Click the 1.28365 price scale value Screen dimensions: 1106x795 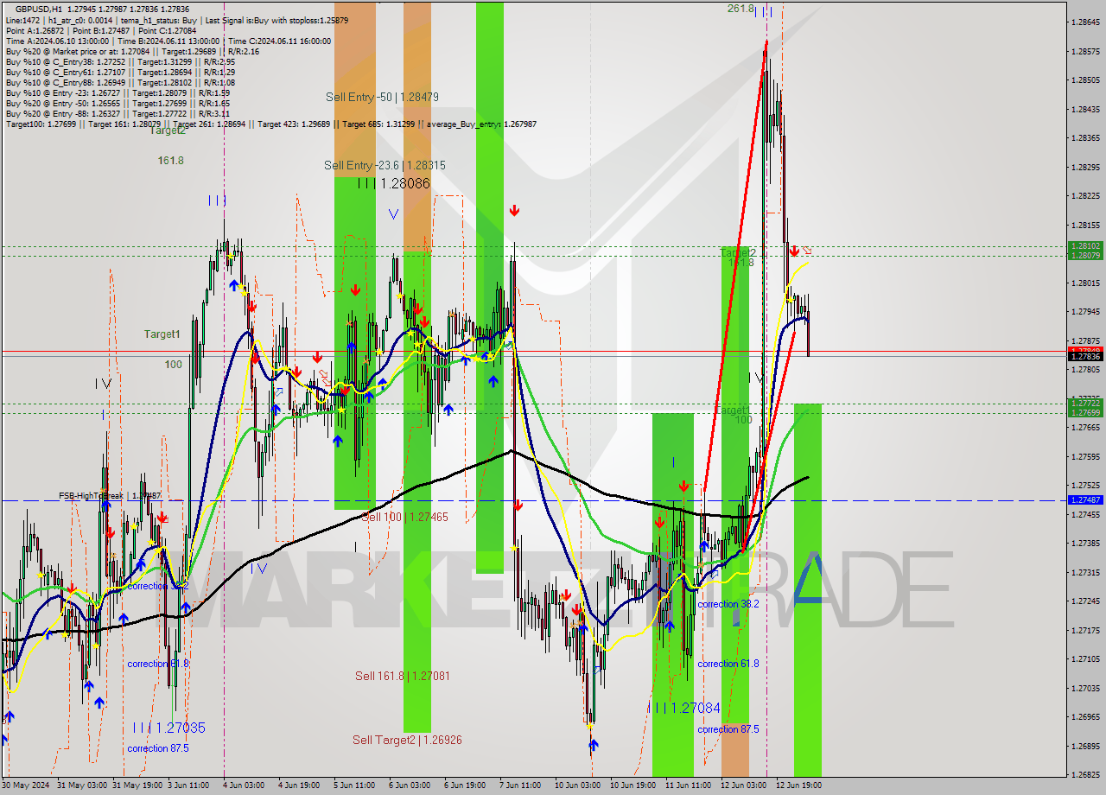1085,138
